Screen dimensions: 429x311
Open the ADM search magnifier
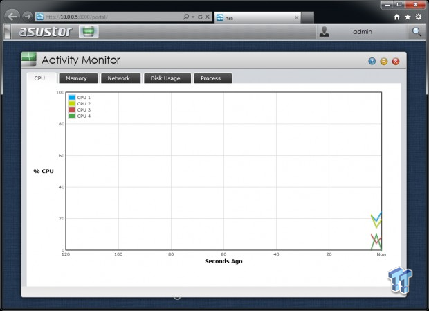tap(417, 32)
